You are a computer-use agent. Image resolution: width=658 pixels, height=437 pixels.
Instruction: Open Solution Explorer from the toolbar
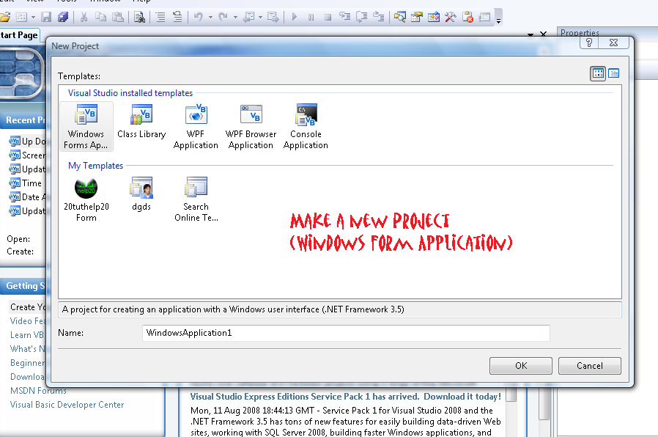[399, 17]
